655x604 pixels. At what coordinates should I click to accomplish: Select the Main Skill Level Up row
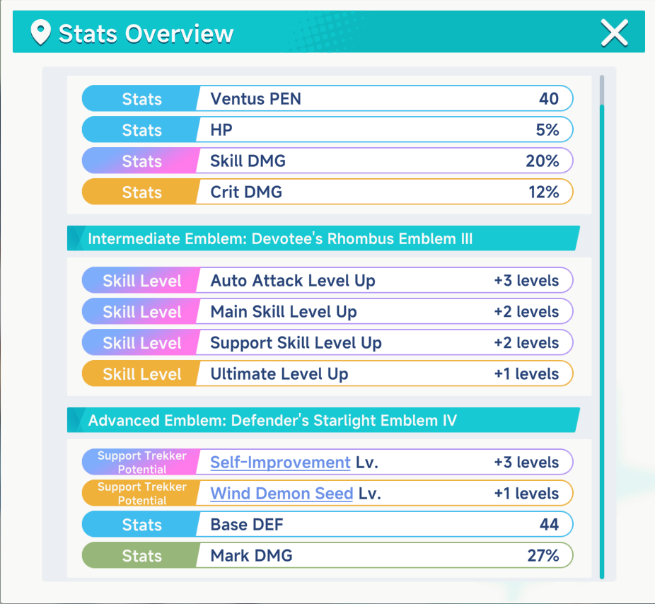(x=327, y=312)
